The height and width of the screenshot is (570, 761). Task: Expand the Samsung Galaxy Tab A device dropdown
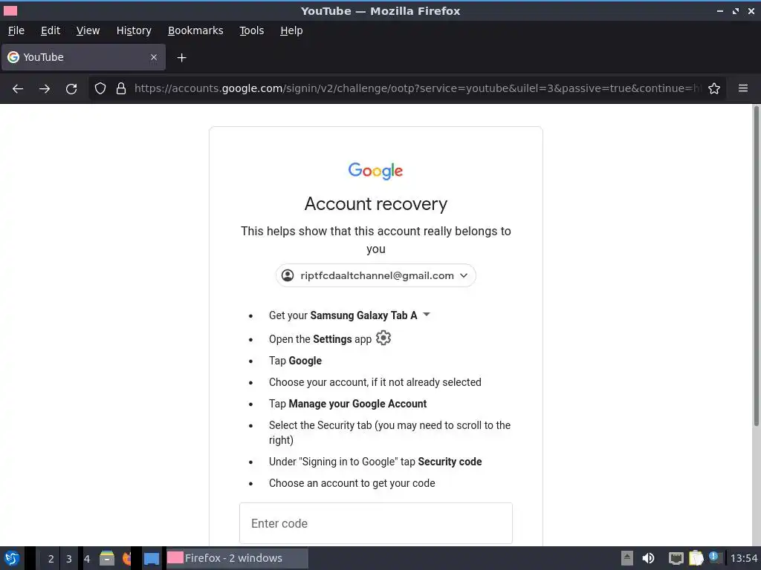pyautogui.click(x=427, y=315)
